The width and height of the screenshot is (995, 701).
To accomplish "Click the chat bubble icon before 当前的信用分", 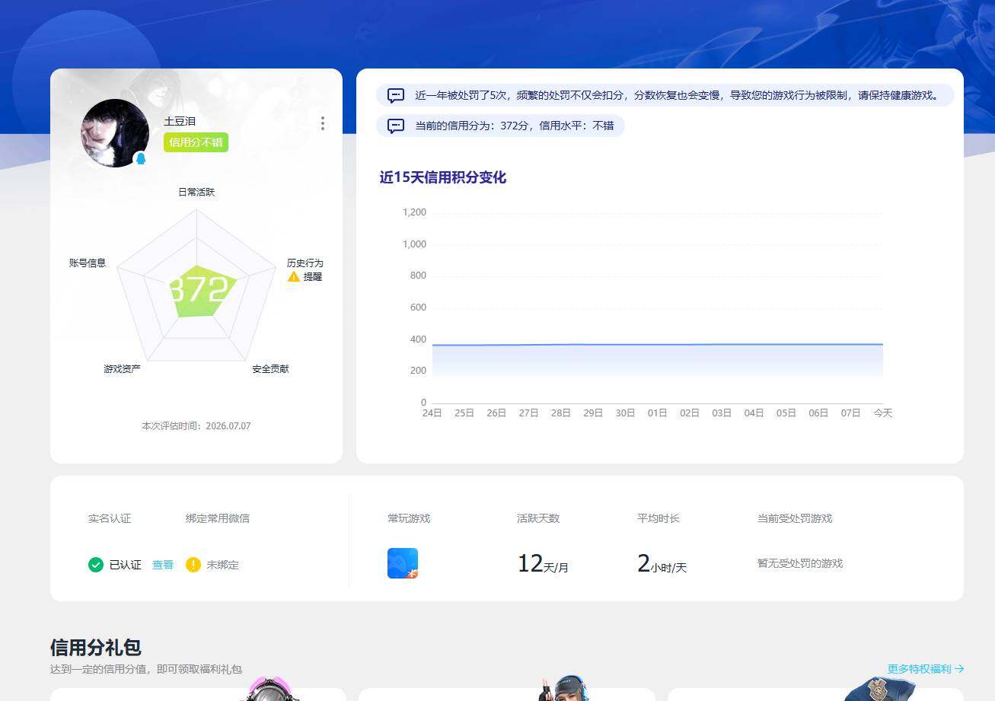I will (x=396, y=126).
